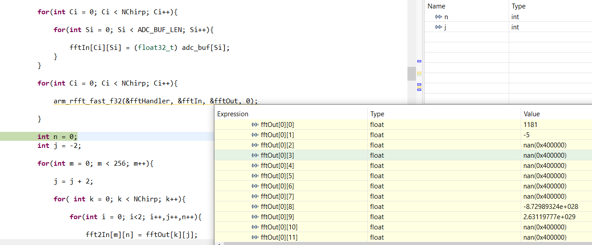Viewport: 592px width, 245px height.
Task: Click the topmost blue marker in overview ruler
Action: pyautogui.click(x=419, y=61)
